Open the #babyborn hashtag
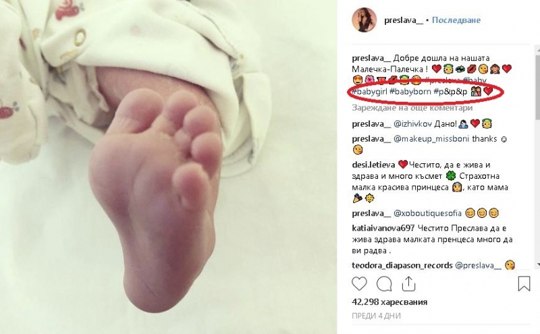The height and width of the screenshot is (334, 540). (x=410, y=92)
